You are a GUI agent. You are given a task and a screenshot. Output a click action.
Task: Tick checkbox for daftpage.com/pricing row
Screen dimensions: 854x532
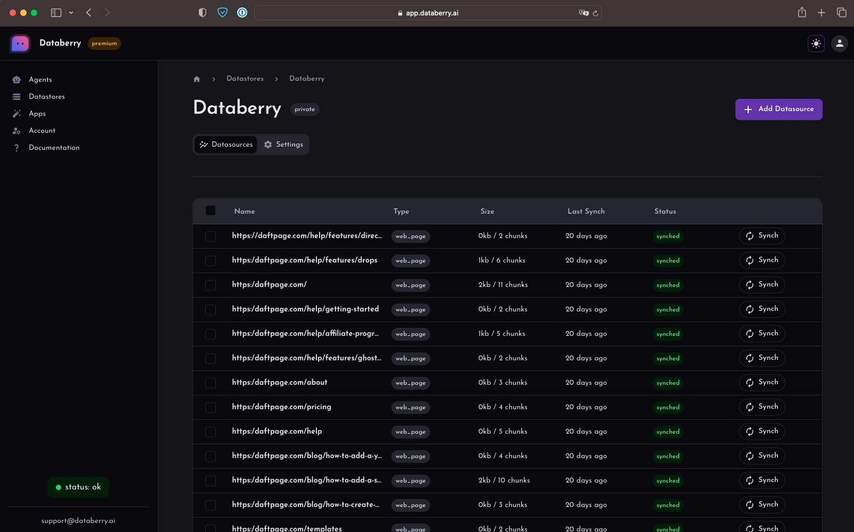pos(211,408)
